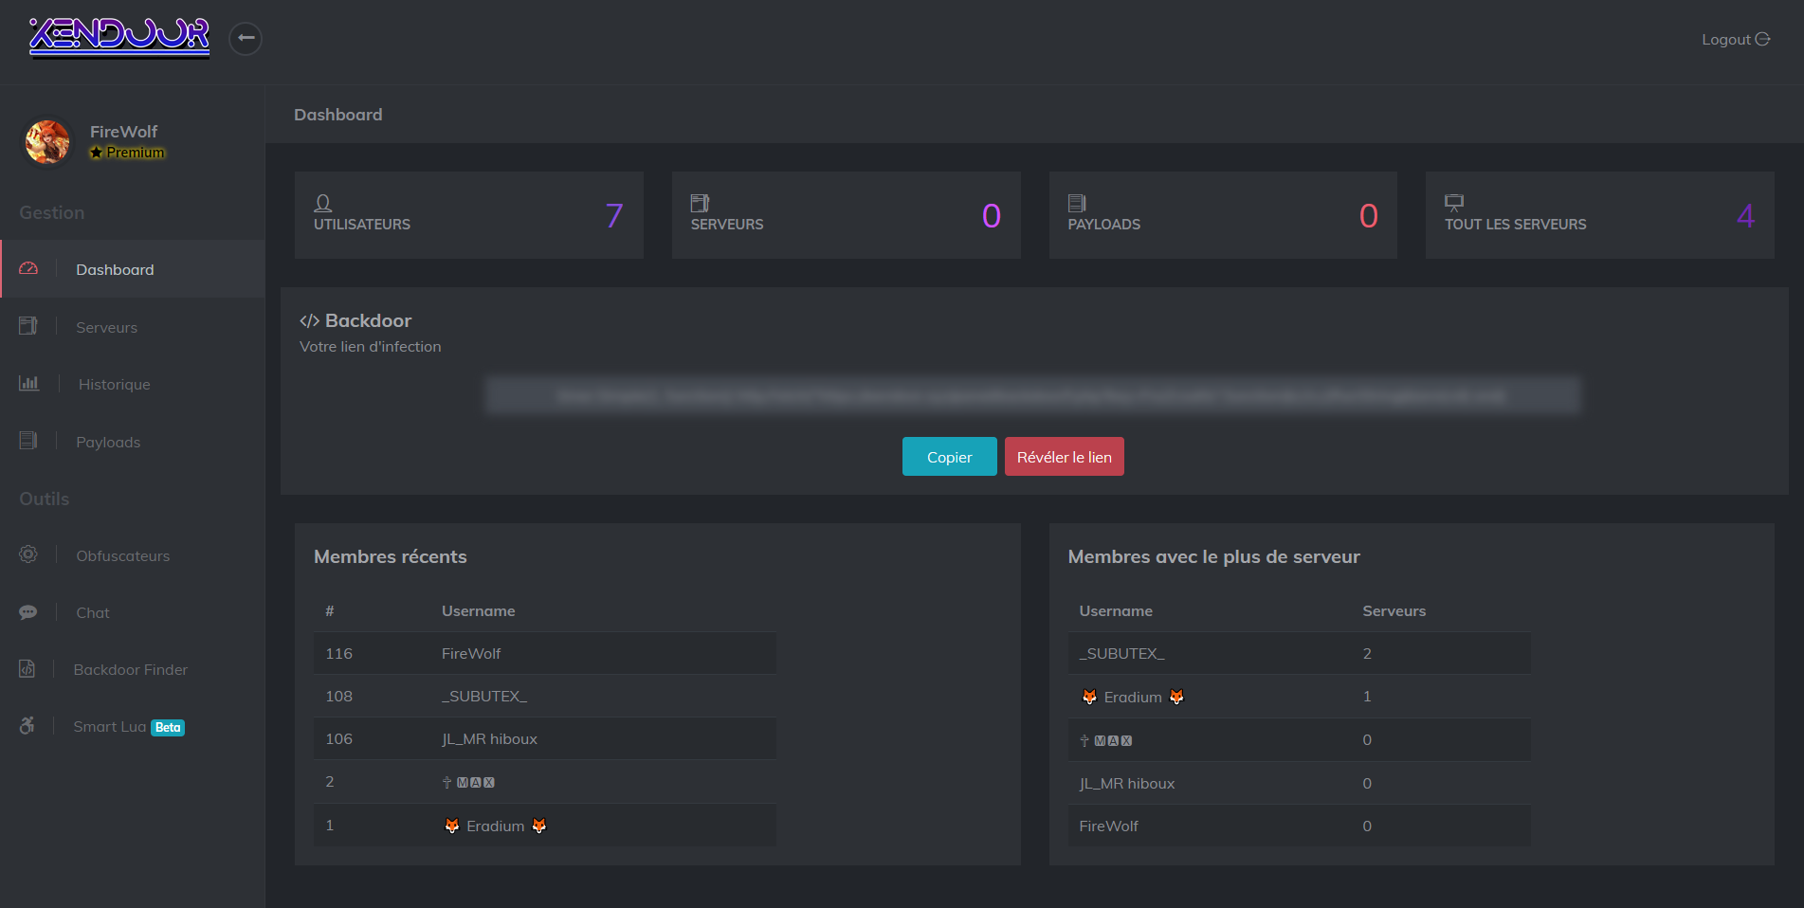Click the Historique bar chart icon
This screenshot has height=908, width=1804.
(28, 384)
